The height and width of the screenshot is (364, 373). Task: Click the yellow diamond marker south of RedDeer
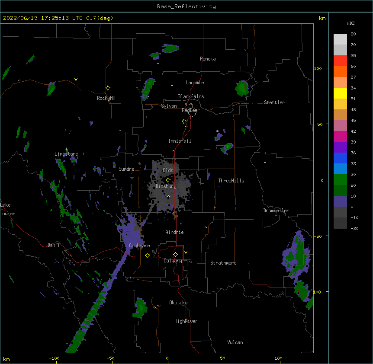click(184, 121)
